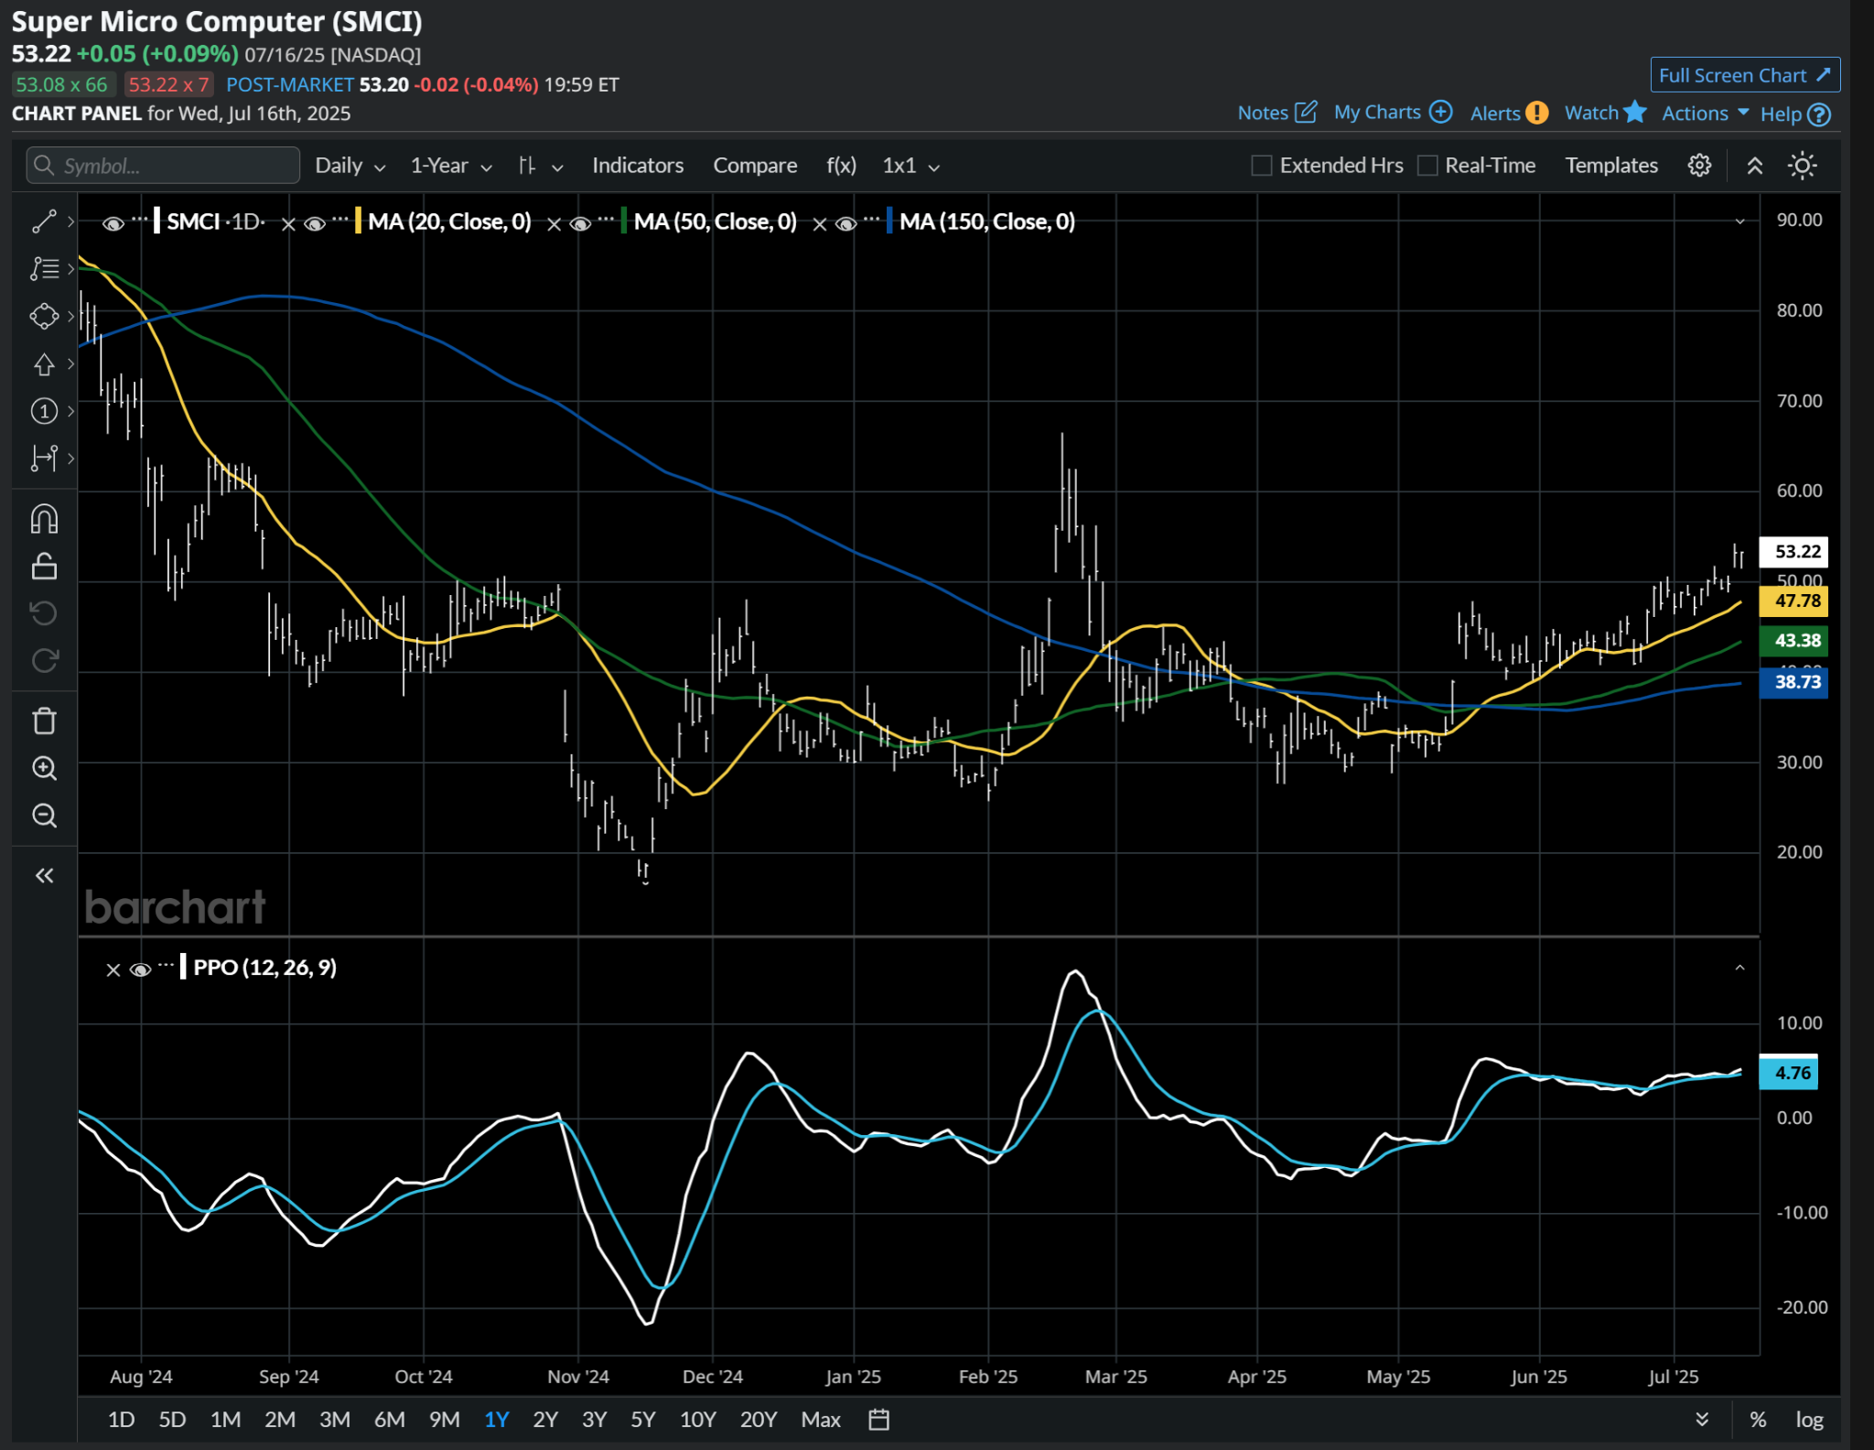Image resolution: width=1874 pixels, height=1450 pixels.
Task: Open the 1-Year period dropdown
Action: tap(451, 166)
